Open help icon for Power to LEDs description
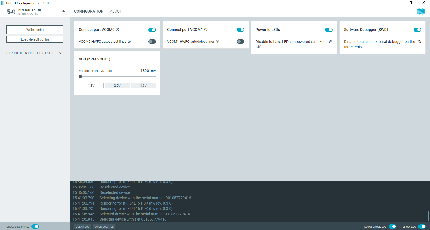The width and height of the screenshot is (430, 230). click(x=331, y=42)
